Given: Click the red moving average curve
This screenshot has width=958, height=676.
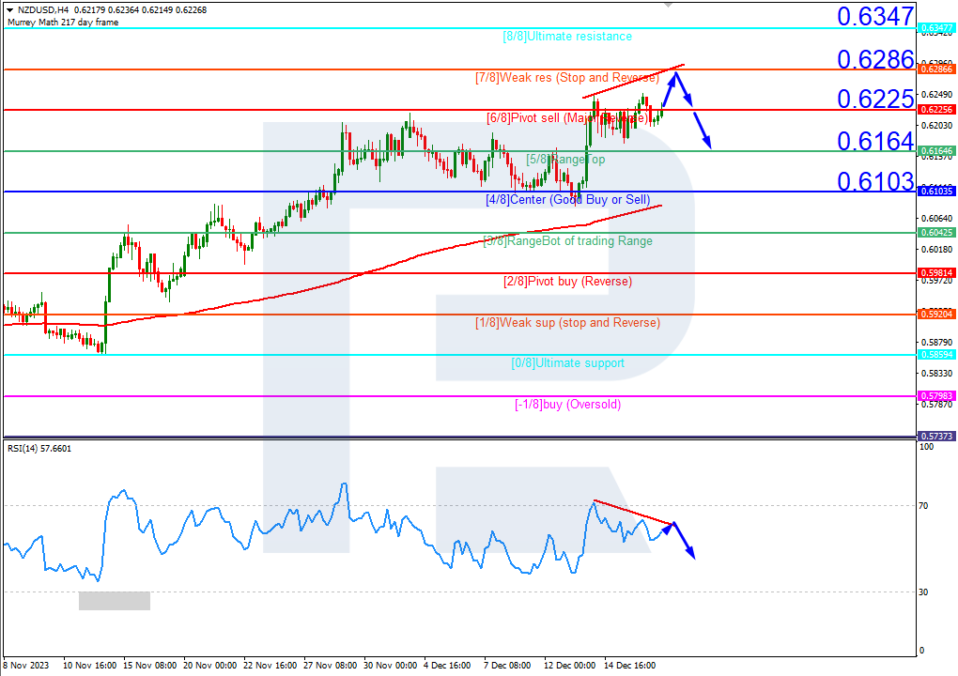Looking at the screenshot, I should click(x=376, y=269).
